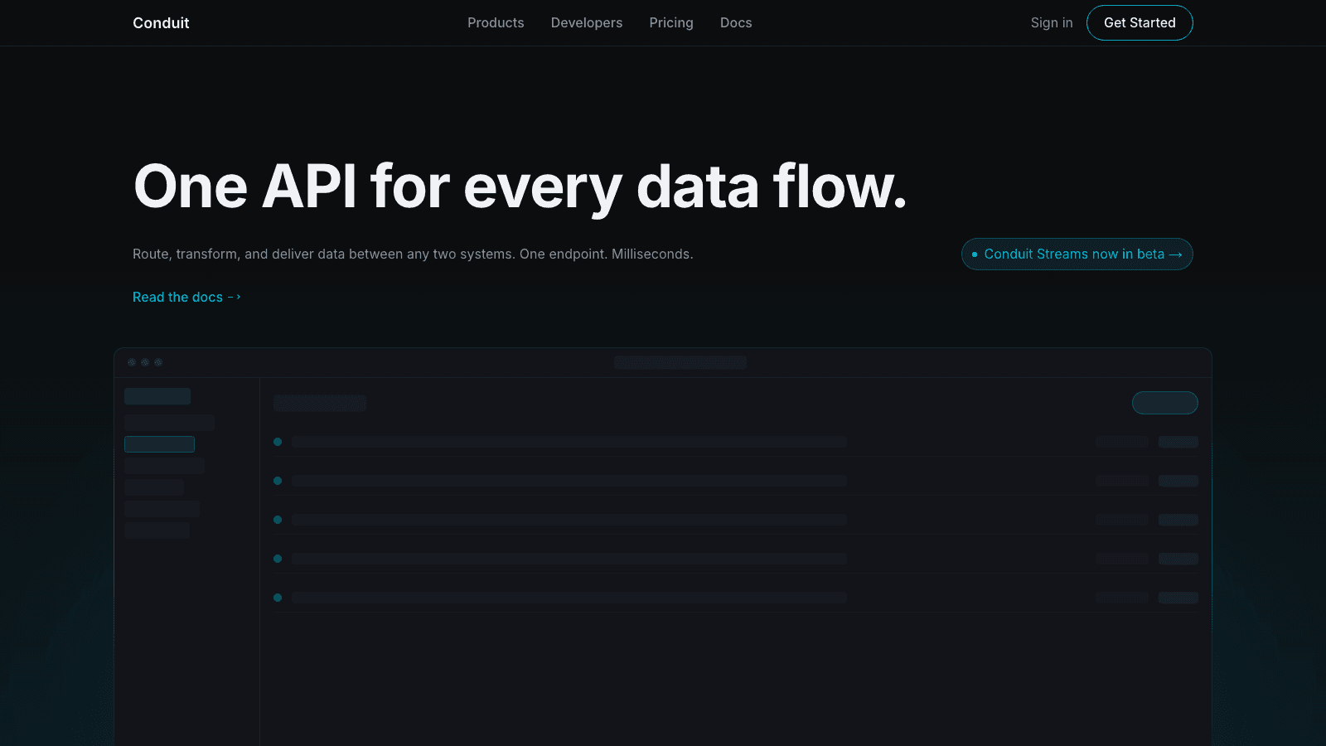The image size is (1326, 746).
Task: Click the outlined action button atop the preview table
Action: 1164,403
